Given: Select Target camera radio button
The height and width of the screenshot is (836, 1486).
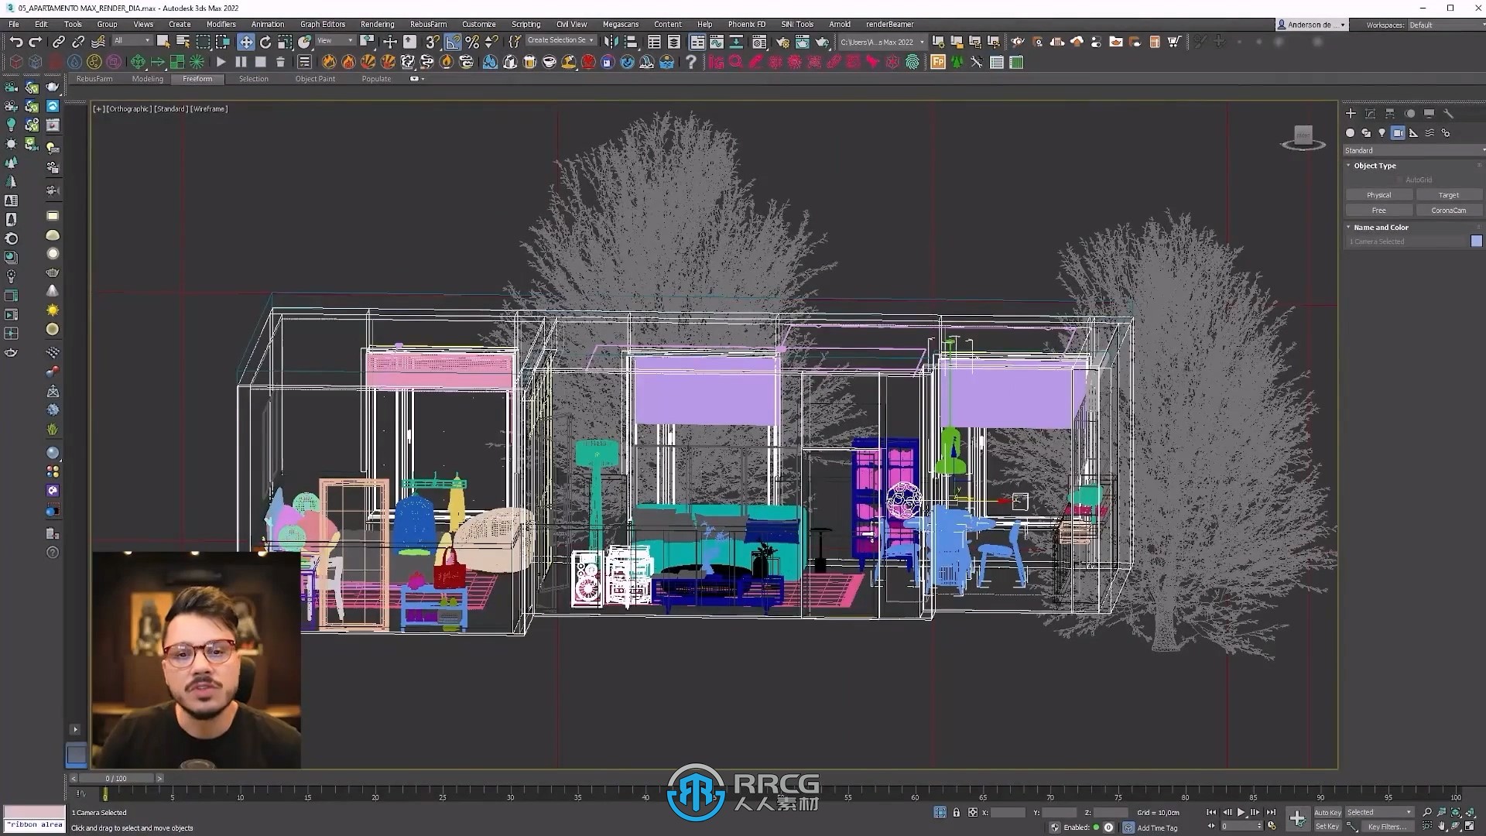Looking at the screenshot, I should [x=1448, y=195].
